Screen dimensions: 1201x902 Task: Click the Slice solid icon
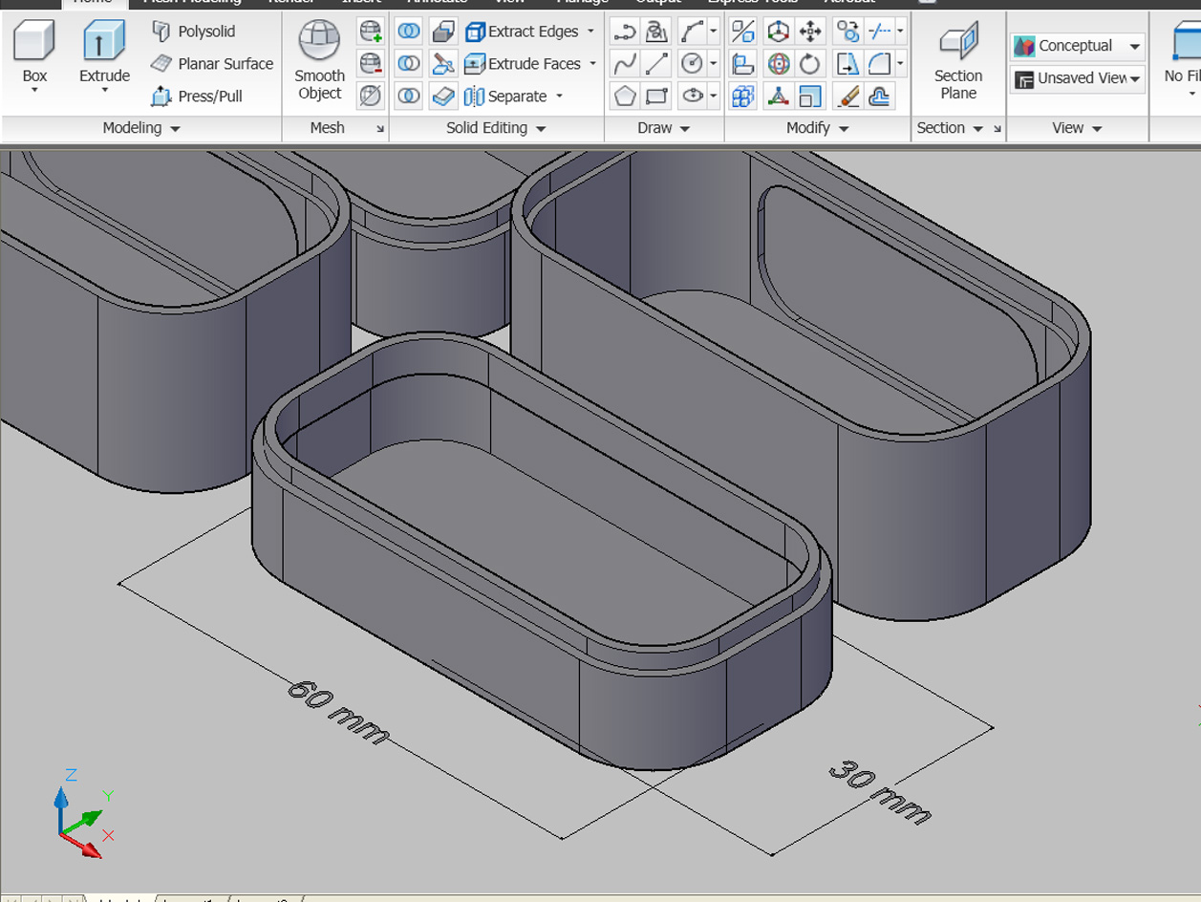pos(443,64)
